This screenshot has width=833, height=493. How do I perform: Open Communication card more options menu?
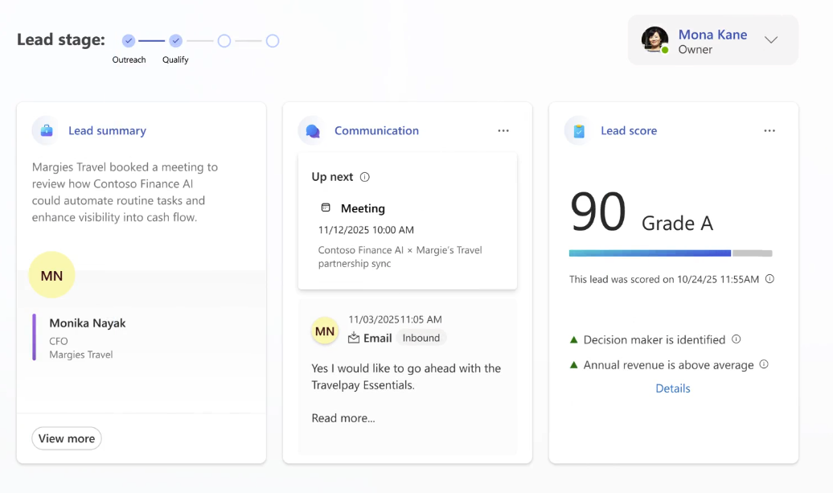[x=503, y=130]
